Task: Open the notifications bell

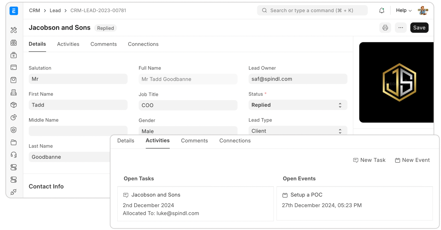Action: 382,10
